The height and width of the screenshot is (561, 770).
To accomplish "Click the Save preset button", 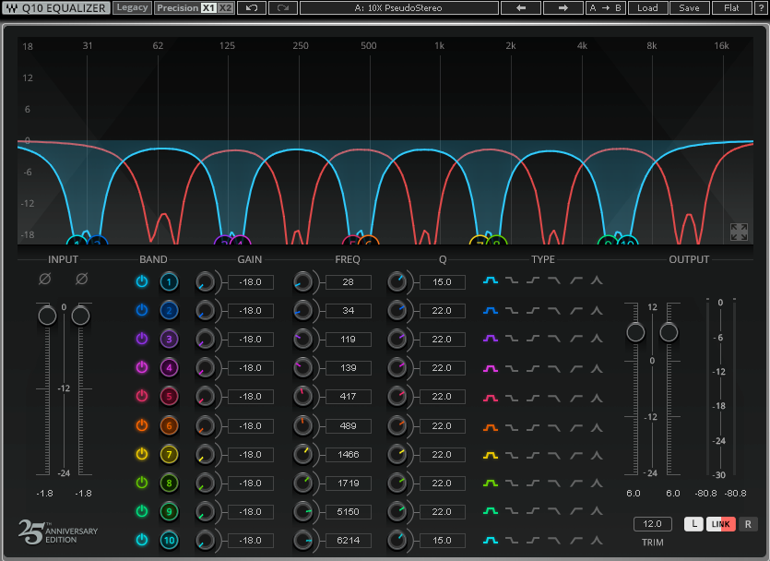I will pos(689,8).
